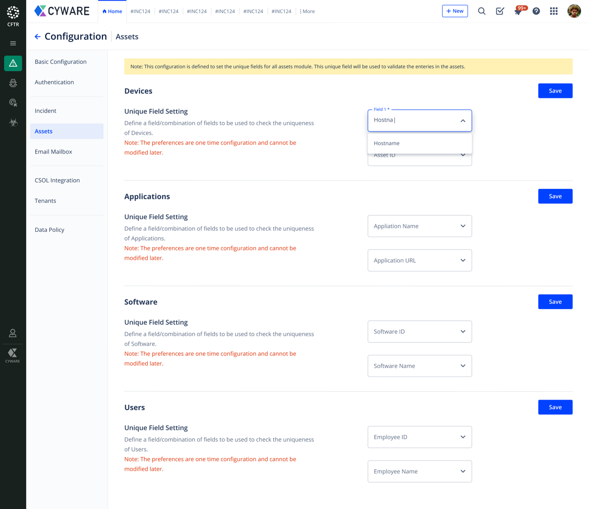Open the hacker threat actor sidebar icon
The width and height of the screenshot is (589, 509).
point(13,83)
